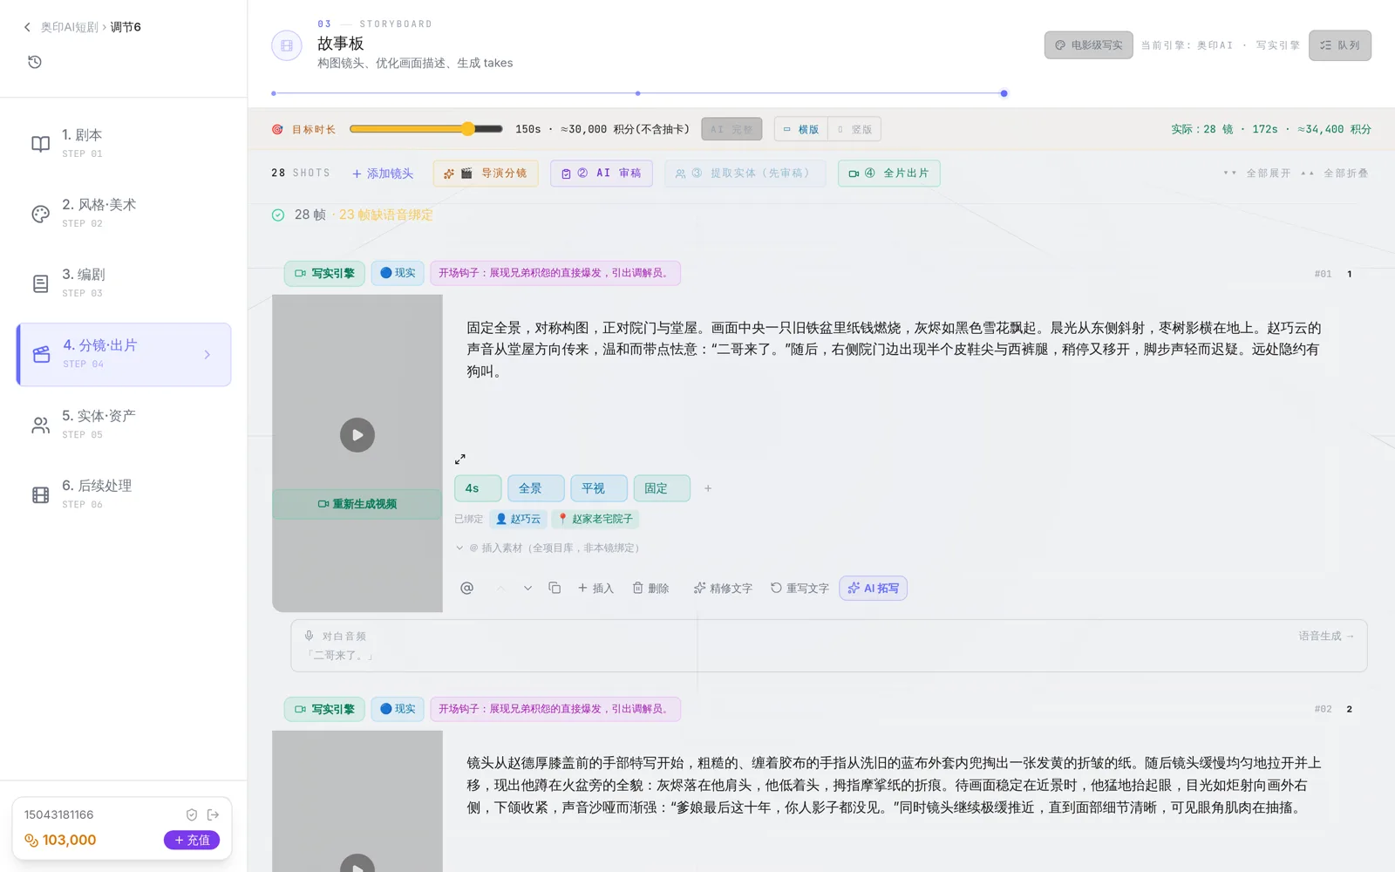Screen dimensions: 1395x872
Task: Click the 充值 recharge button
Action: 192,840
